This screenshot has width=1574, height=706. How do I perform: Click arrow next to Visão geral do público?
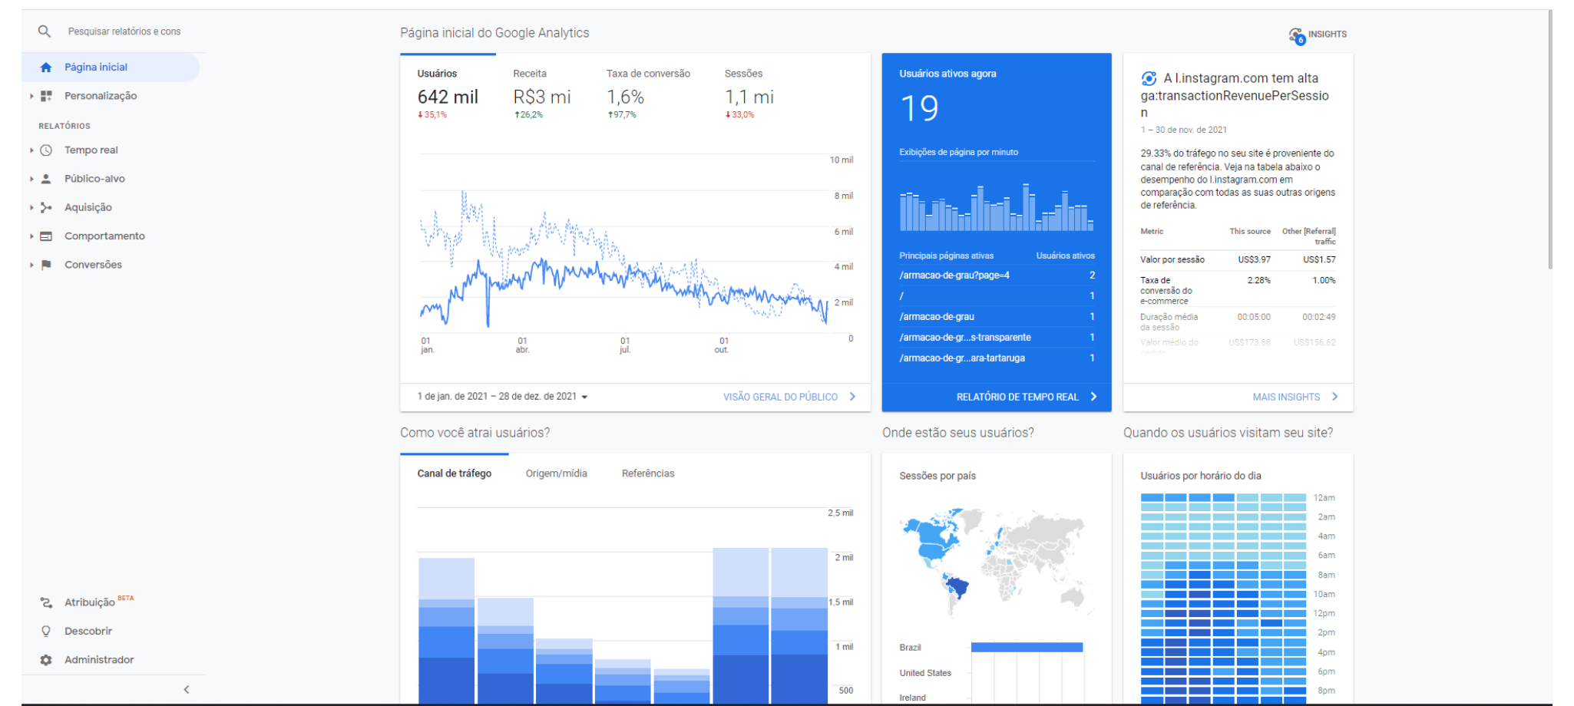tap(852, 397)
